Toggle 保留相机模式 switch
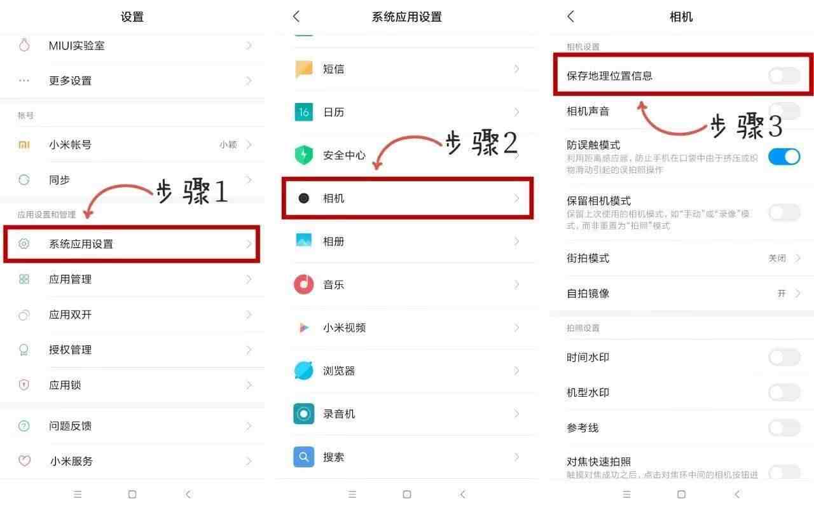Image resolution: width=814 pixels, height=510 pixels. pos(784,212)
